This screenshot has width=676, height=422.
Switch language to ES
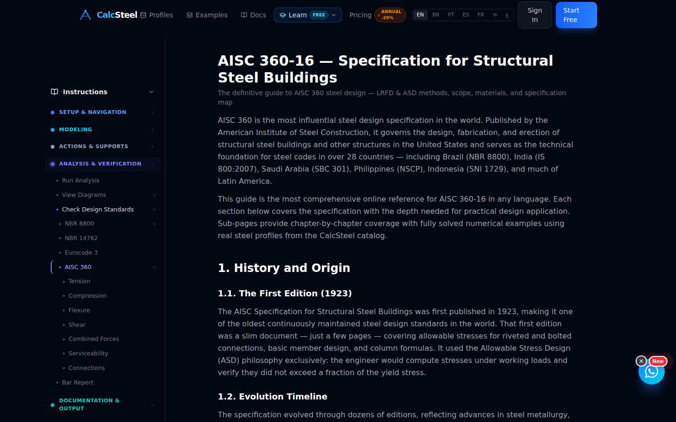[x=466, y=15]
